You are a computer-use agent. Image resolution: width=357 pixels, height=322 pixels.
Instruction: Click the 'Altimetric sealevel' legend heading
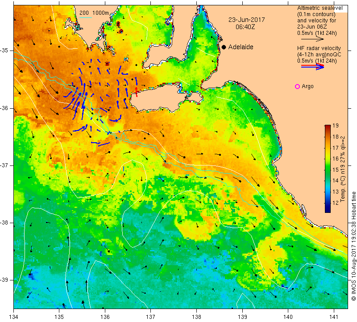coord(320,8)
